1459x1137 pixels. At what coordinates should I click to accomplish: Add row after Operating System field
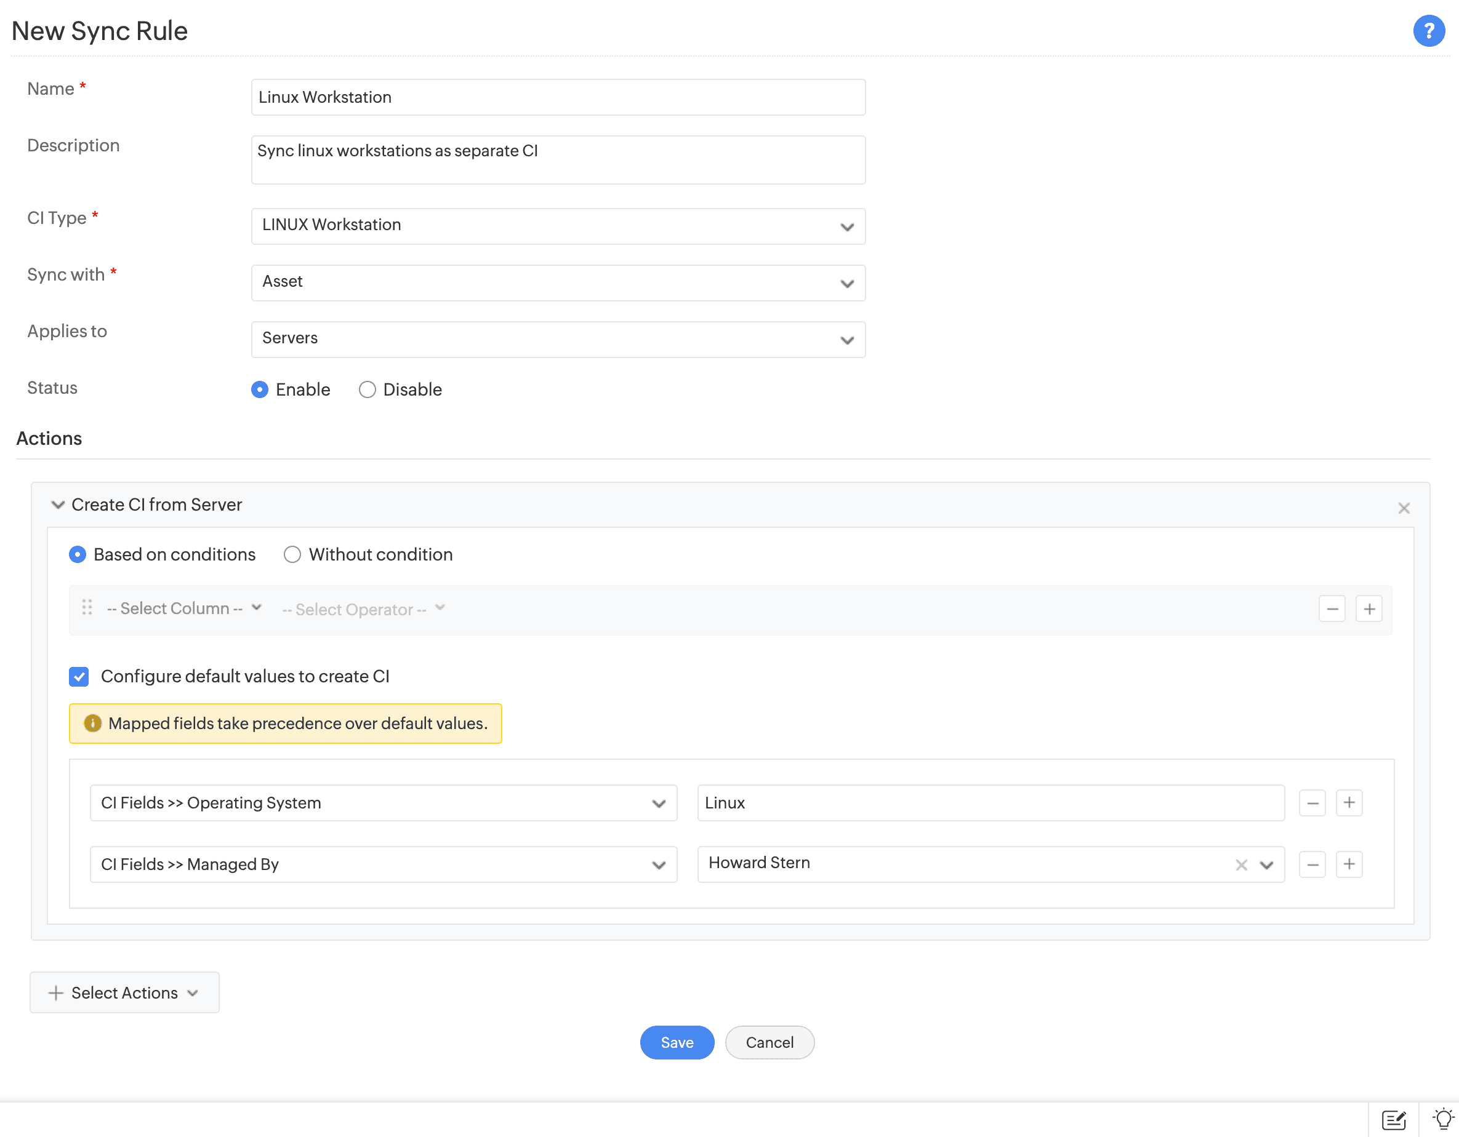tap(1349, 802)
